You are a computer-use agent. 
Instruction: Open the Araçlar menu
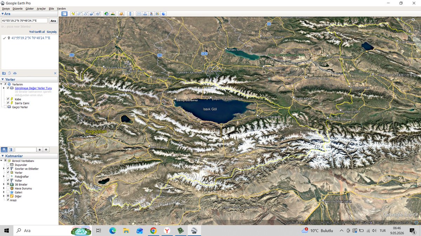[41, 8]
